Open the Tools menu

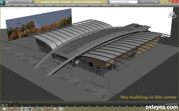pyautogui.click(x=16, y=5)
